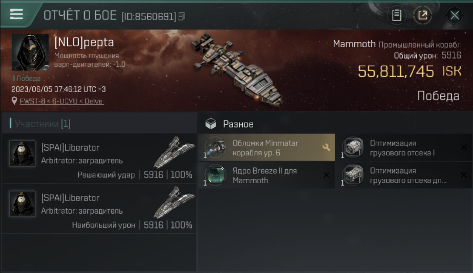Select Liberator top damage entry
The image size is (473, 273).
click(x=99, y=209)
